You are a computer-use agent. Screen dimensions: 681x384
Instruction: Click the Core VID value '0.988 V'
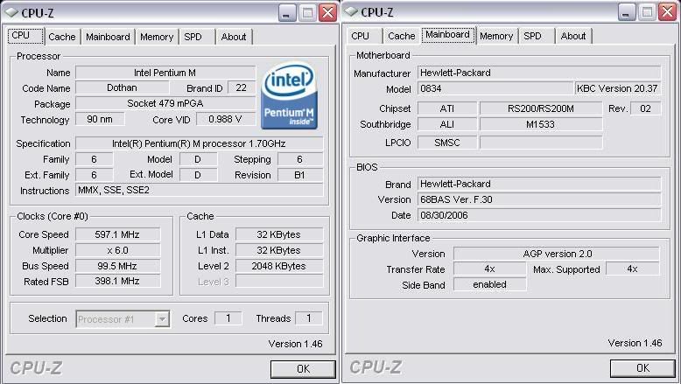226,119
